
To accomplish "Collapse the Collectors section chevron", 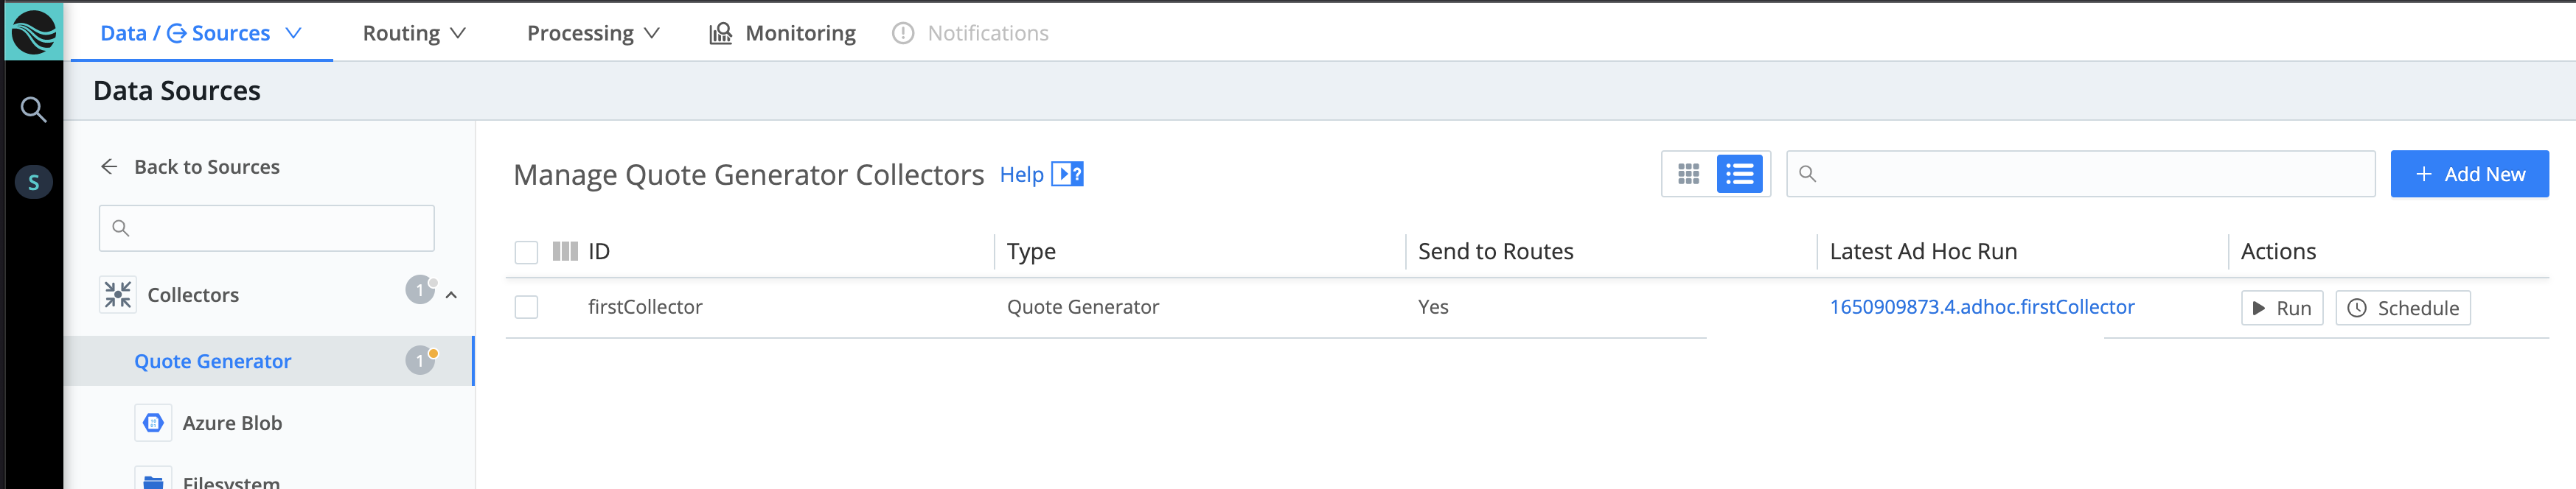I will pyautogui.click(x=452, y=295).
